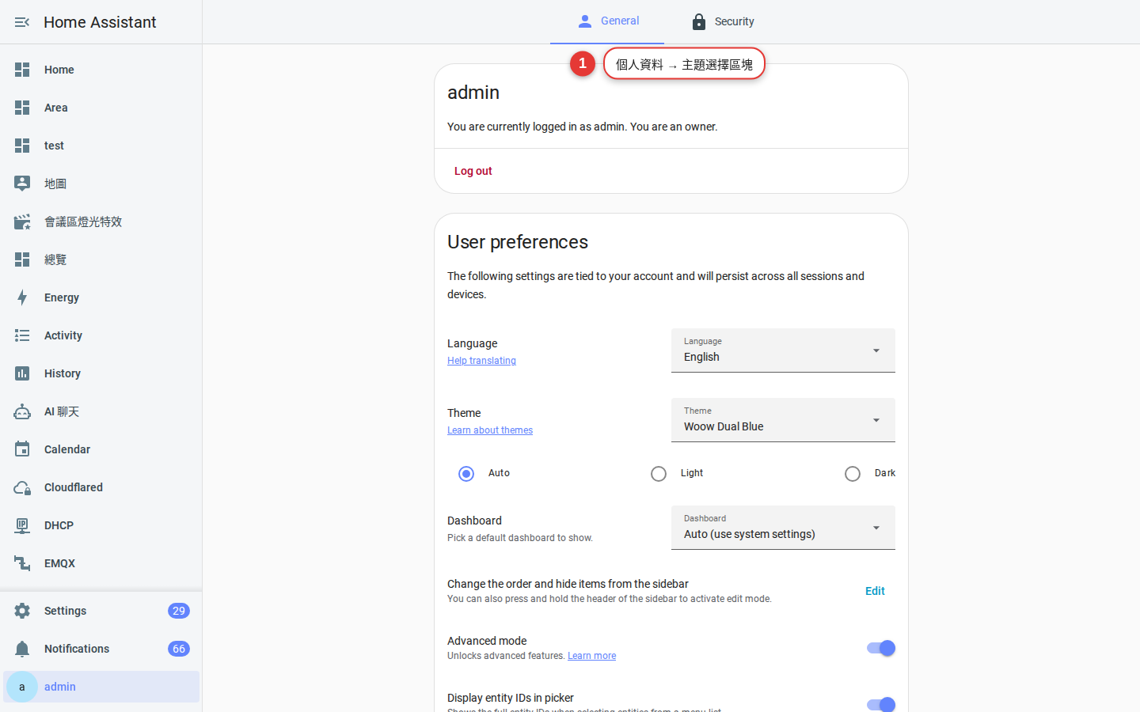This screenshot has height=712, width=1140.
Task: Collapse the sidebar with the menu icon
Action: pyautogui.click(x=22, y=22)
